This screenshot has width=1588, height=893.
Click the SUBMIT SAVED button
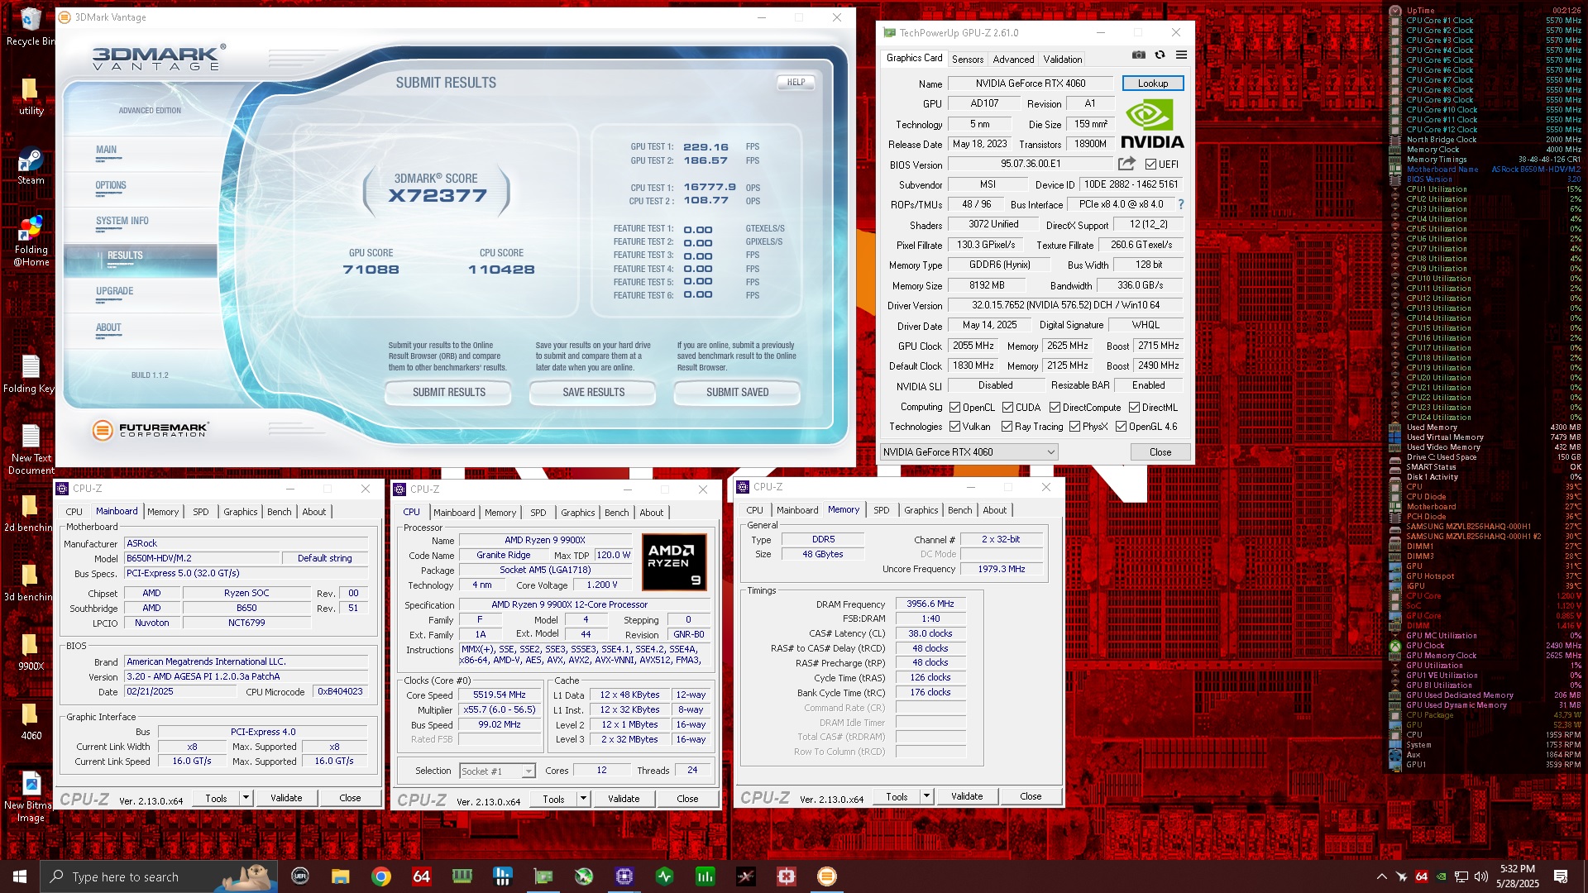click(738, 392)
